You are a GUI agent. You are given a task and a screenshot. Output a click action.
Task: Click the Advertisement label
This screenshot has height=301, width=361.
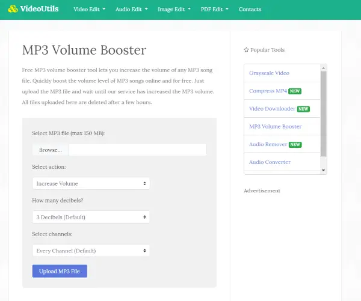tap(262, 190)
